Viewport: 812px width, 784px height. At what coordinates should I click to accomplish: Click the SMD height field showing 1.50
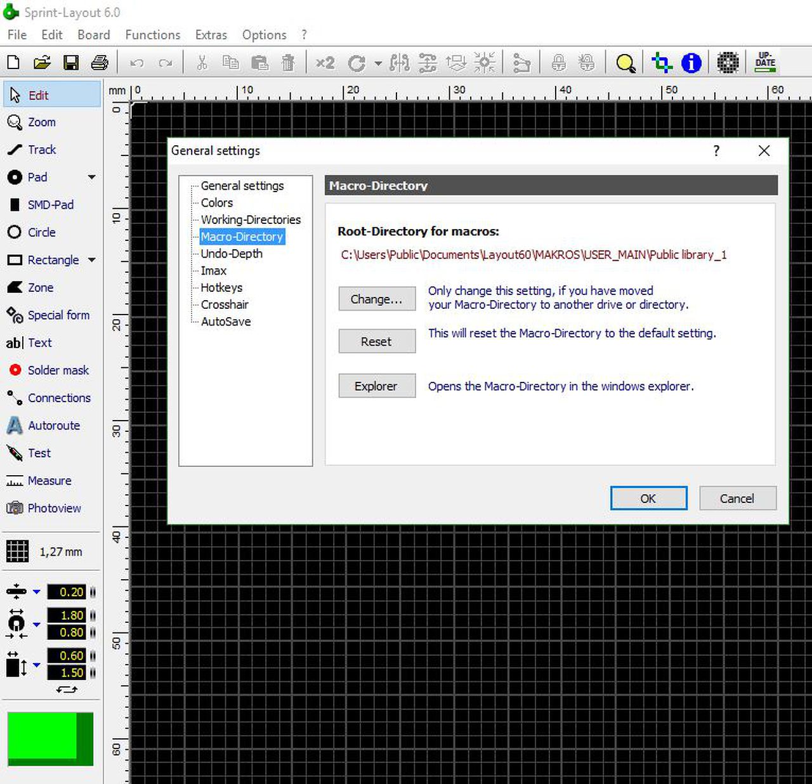tap(67, 673)
